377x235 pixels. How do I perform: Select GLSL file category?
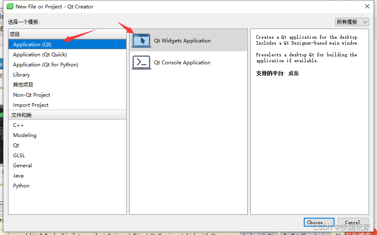(67, 156)
